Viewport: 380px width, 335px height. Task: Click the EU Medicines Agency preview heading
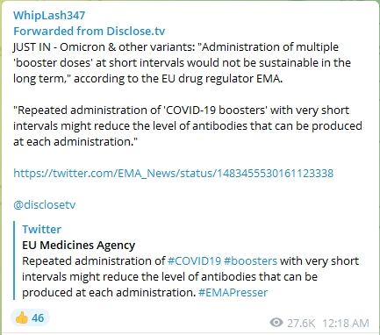pyautogui.click(x=78, y=245)
